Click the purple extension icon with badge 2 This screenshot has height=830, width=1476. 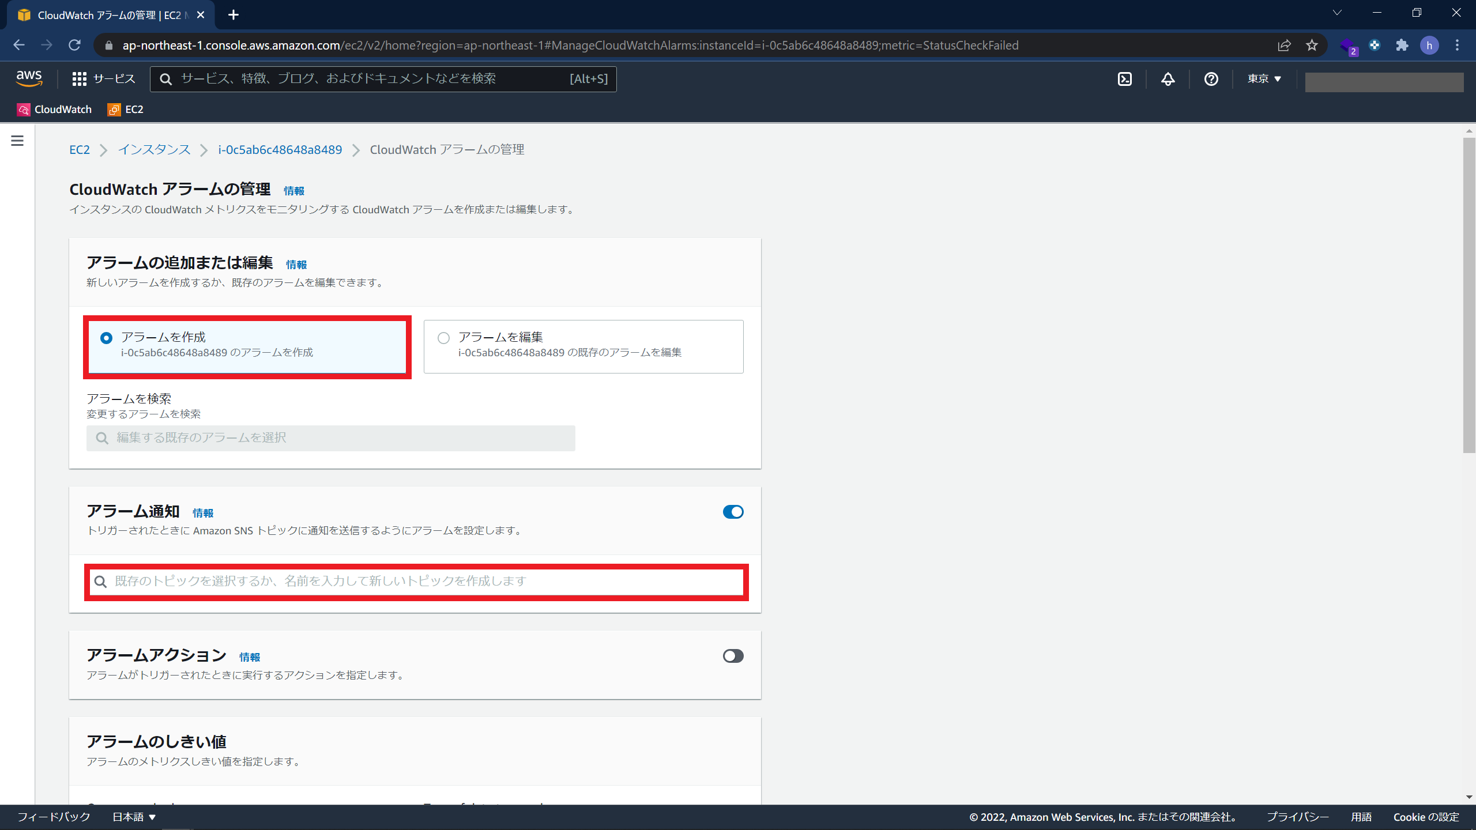click(x=1348, y=46)
